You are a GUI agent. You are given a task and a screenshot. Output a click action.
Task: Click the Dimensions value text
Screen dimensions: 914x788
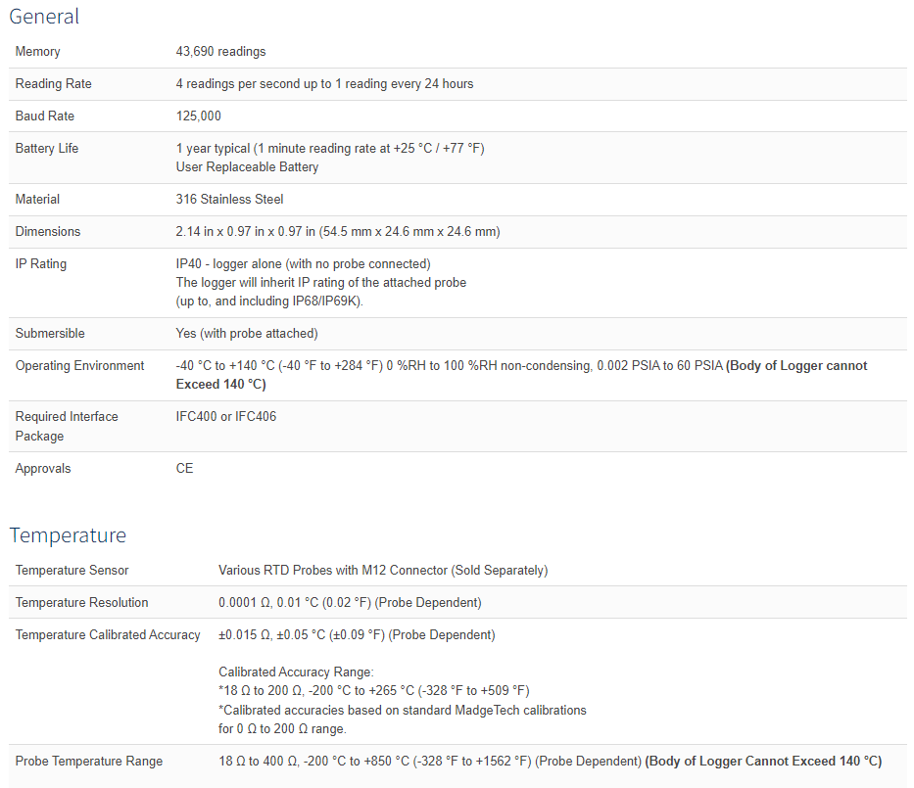(x=337, y=232)
